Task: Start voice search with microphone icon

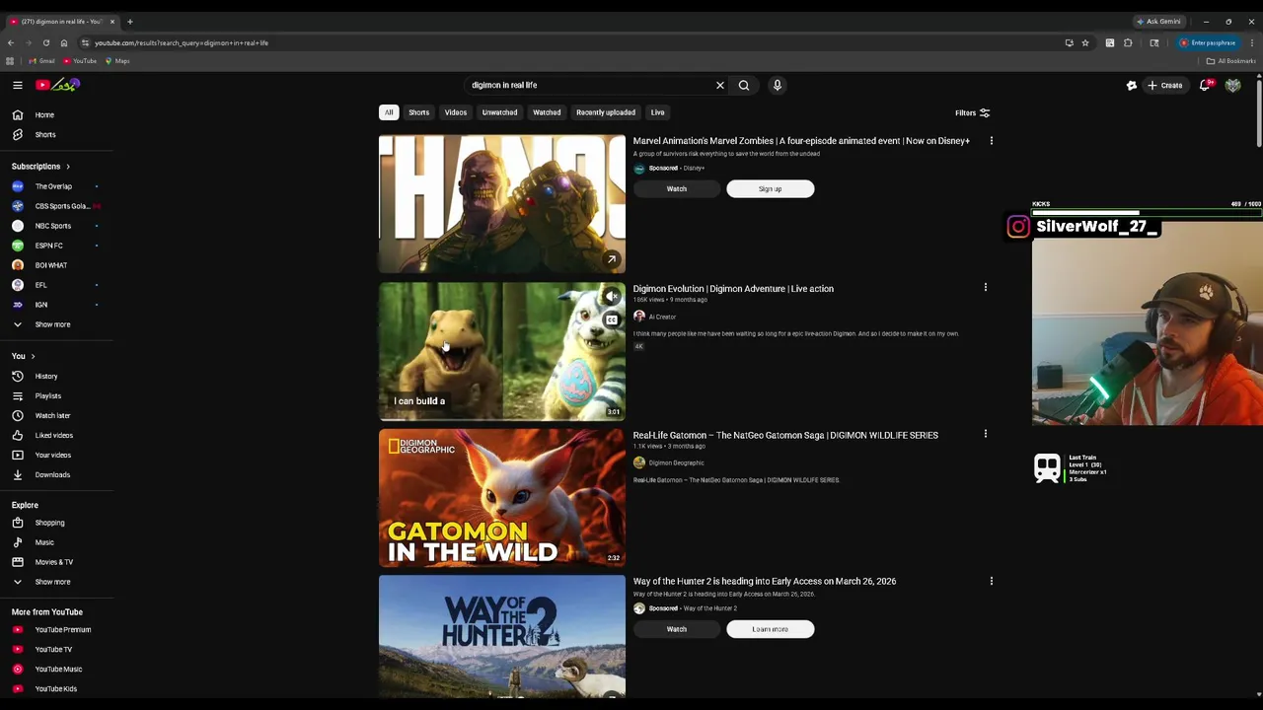Action: coord(778,85)
